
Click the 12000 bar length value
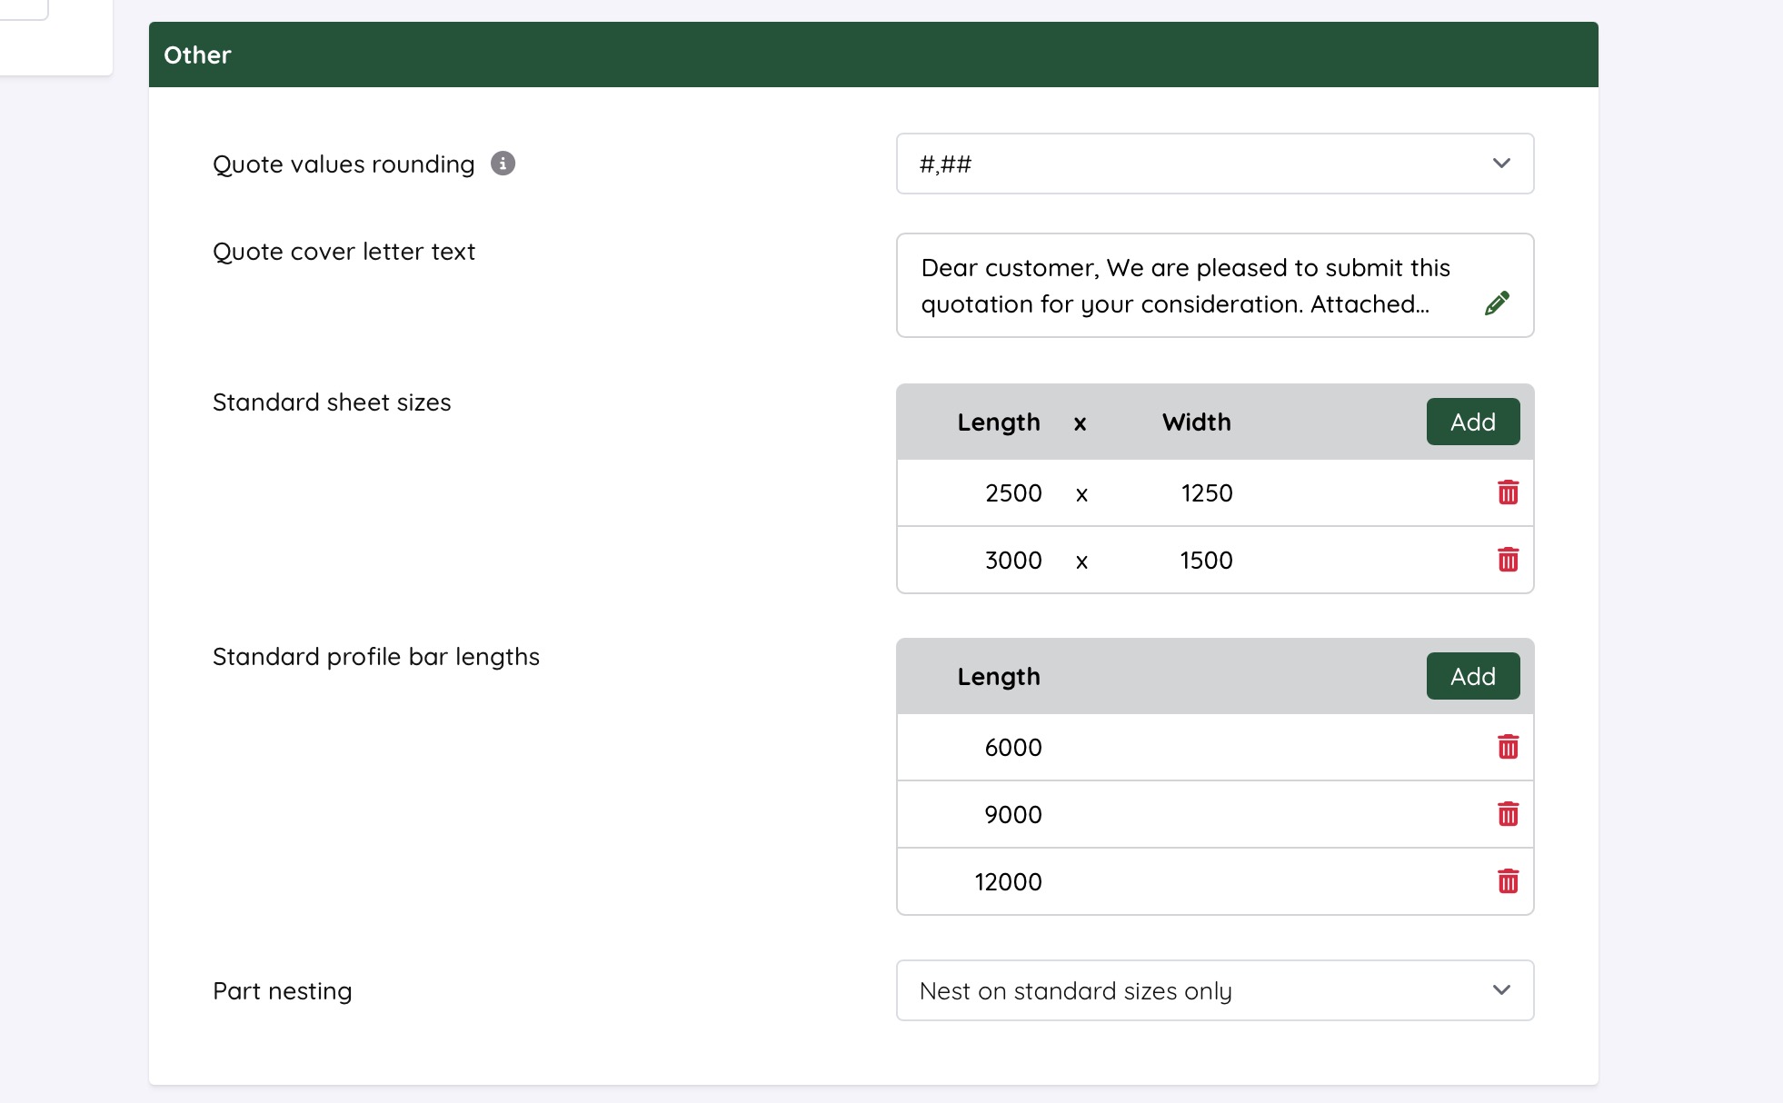point(1008,882)
